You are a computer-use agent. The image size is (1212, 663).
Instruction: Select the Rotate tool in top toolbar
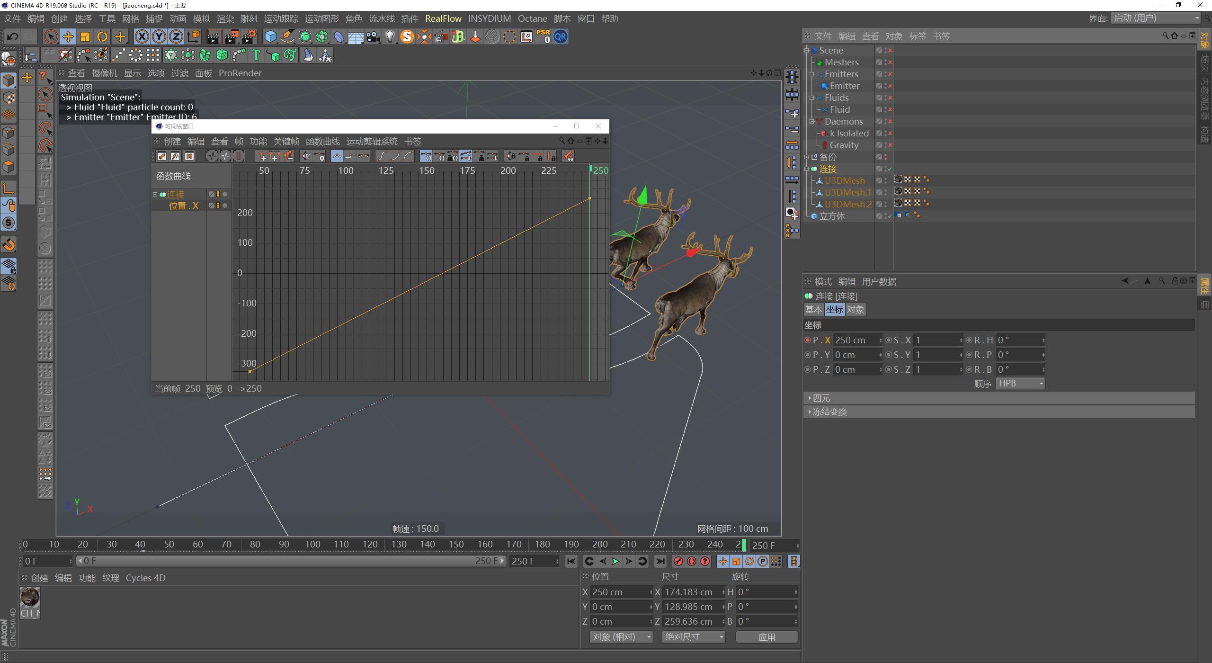102,37
